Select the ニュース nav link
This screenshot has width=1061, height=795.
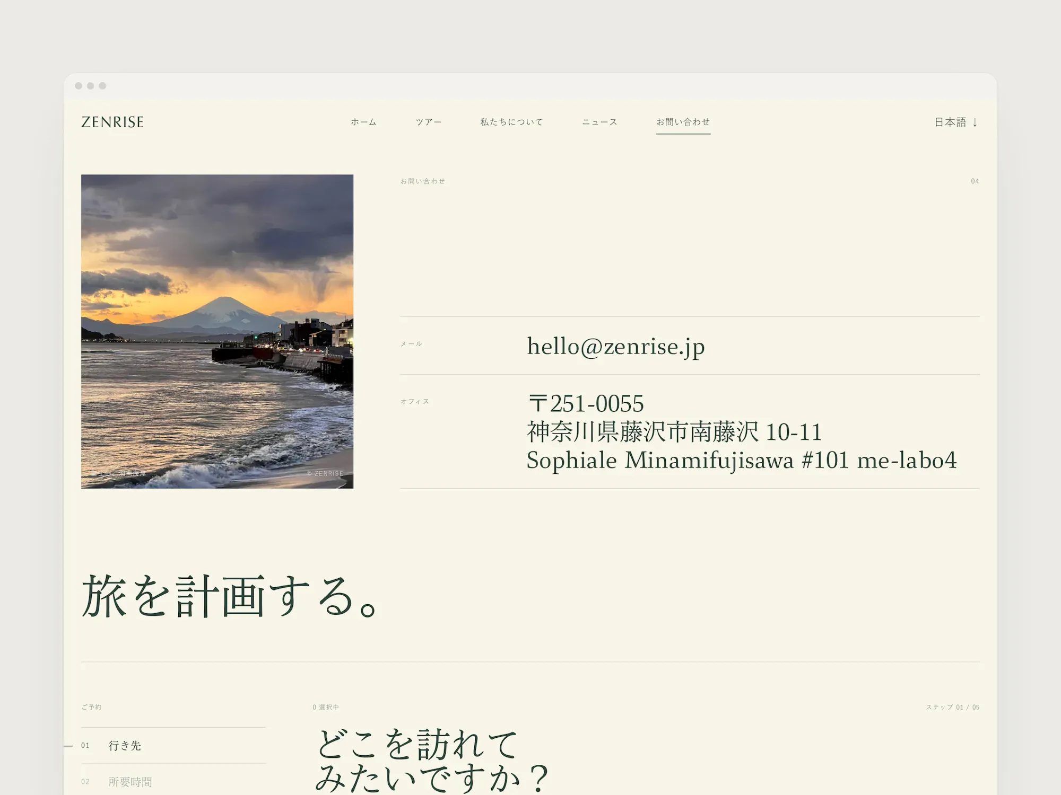(x=599, y=122)
